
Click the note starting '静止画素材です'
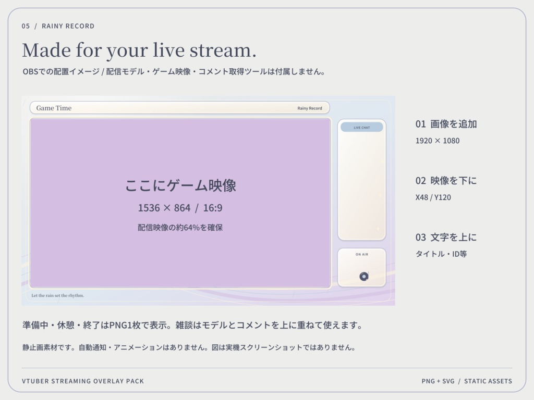pyautogui.click(x=189, y=347)
